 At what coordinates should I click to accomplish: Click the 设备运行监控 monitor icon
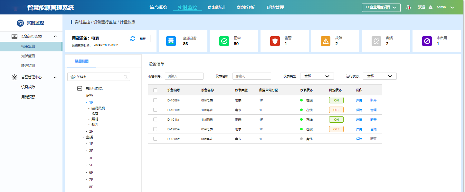point(14,37)
